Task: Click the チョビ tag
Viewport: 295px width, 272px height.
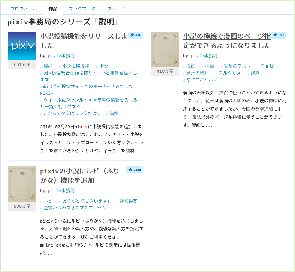Action: pyautogui.click(x=267, y=66)
